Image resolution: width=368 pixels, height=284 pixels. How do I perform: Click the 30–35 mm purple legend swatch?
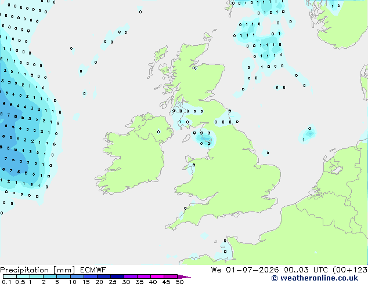click(131, 276)
